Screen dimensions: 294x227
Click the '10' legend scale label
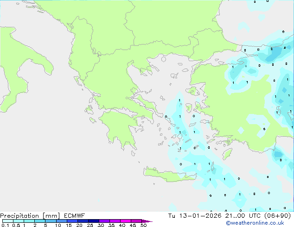[58, 225]
